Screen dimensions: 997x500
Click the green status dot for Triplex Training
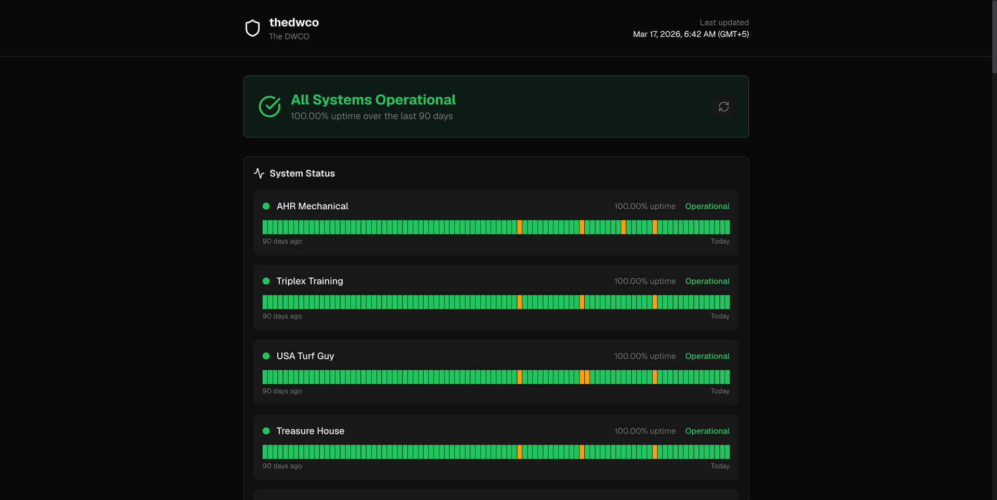click(266, 281)
